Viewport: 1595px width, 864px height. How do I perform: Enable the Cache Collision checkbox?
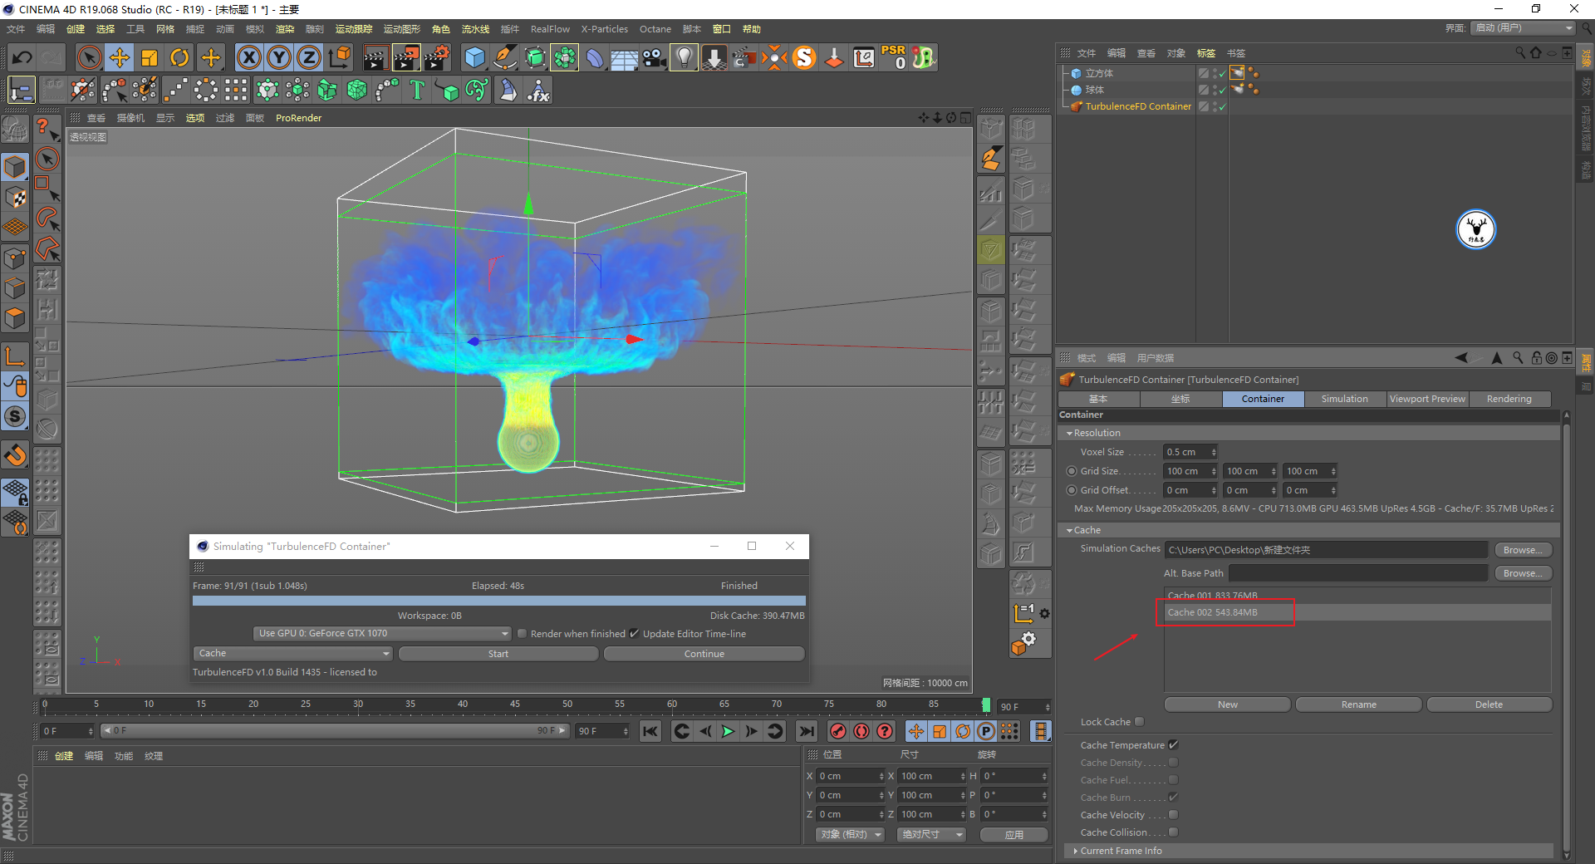[1173, 832]
